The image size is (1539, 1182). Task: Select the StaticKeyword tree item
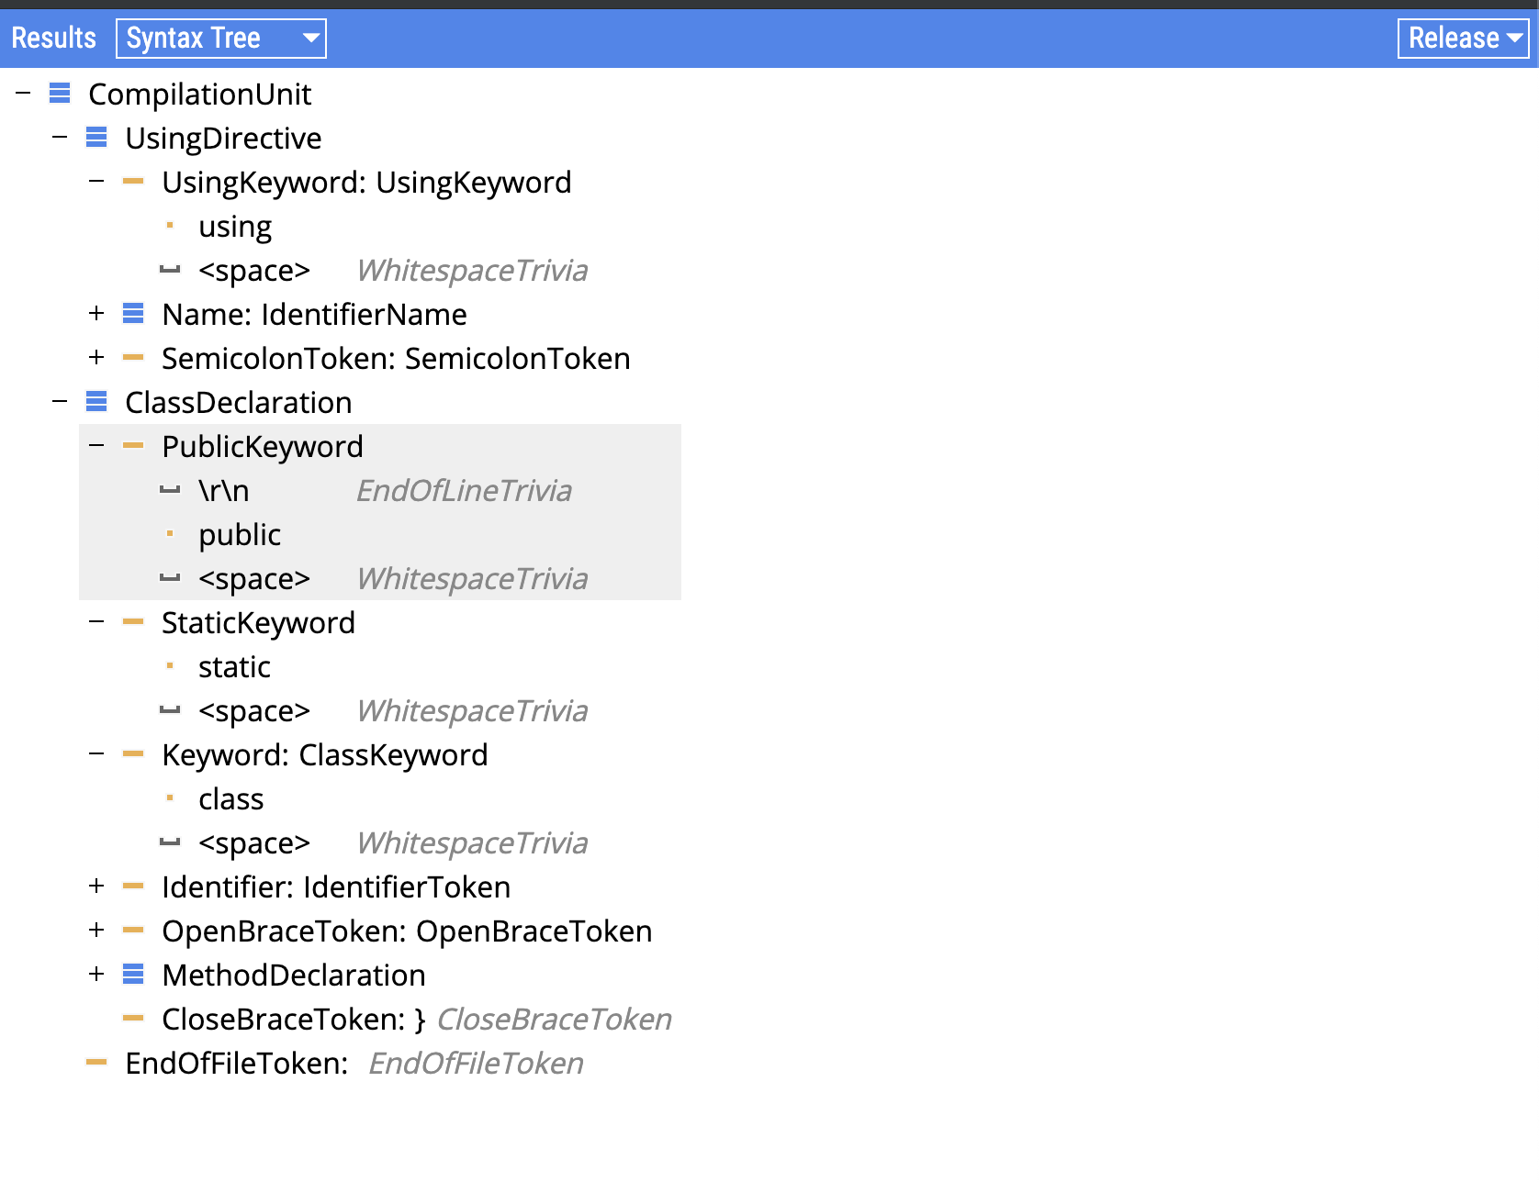258,622
